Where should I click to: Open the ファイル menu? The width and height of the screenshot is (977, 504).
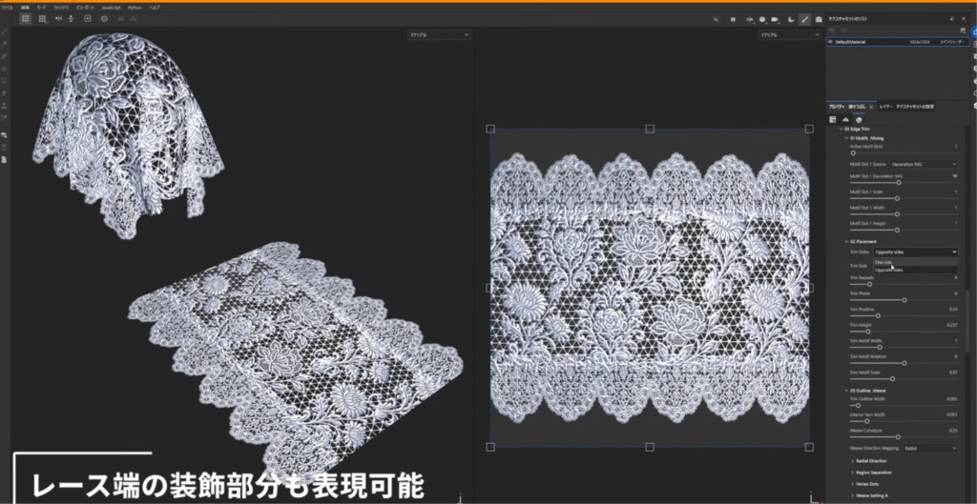8,8
